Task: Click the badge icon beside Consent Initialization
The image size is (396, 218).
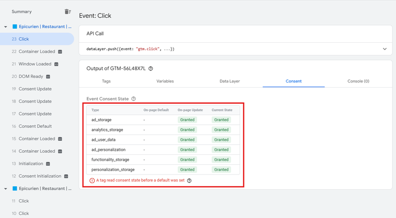Action: pyautogui.click(x=66, y=176)
